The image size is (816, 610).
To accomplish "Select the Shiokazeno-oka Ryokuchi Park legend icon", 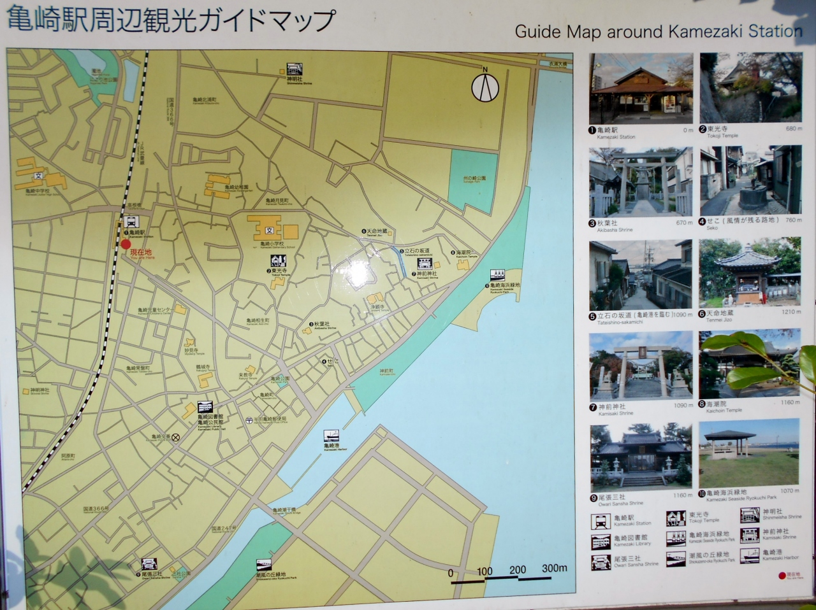I will pyautogui.click(x=676, y=559).
